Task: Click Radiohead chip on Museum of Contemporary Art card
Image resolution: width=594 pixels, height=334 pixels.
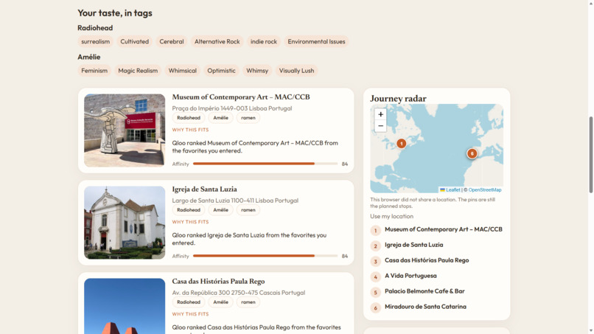Action: pos(189,118)
